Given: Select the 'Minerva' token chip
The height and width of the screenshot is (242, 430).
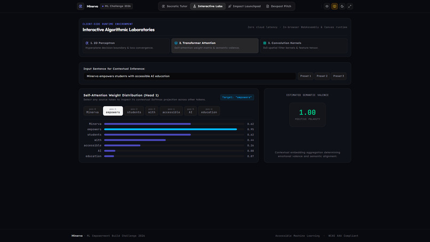Looking at the screenshot, I should coord(92,111).
